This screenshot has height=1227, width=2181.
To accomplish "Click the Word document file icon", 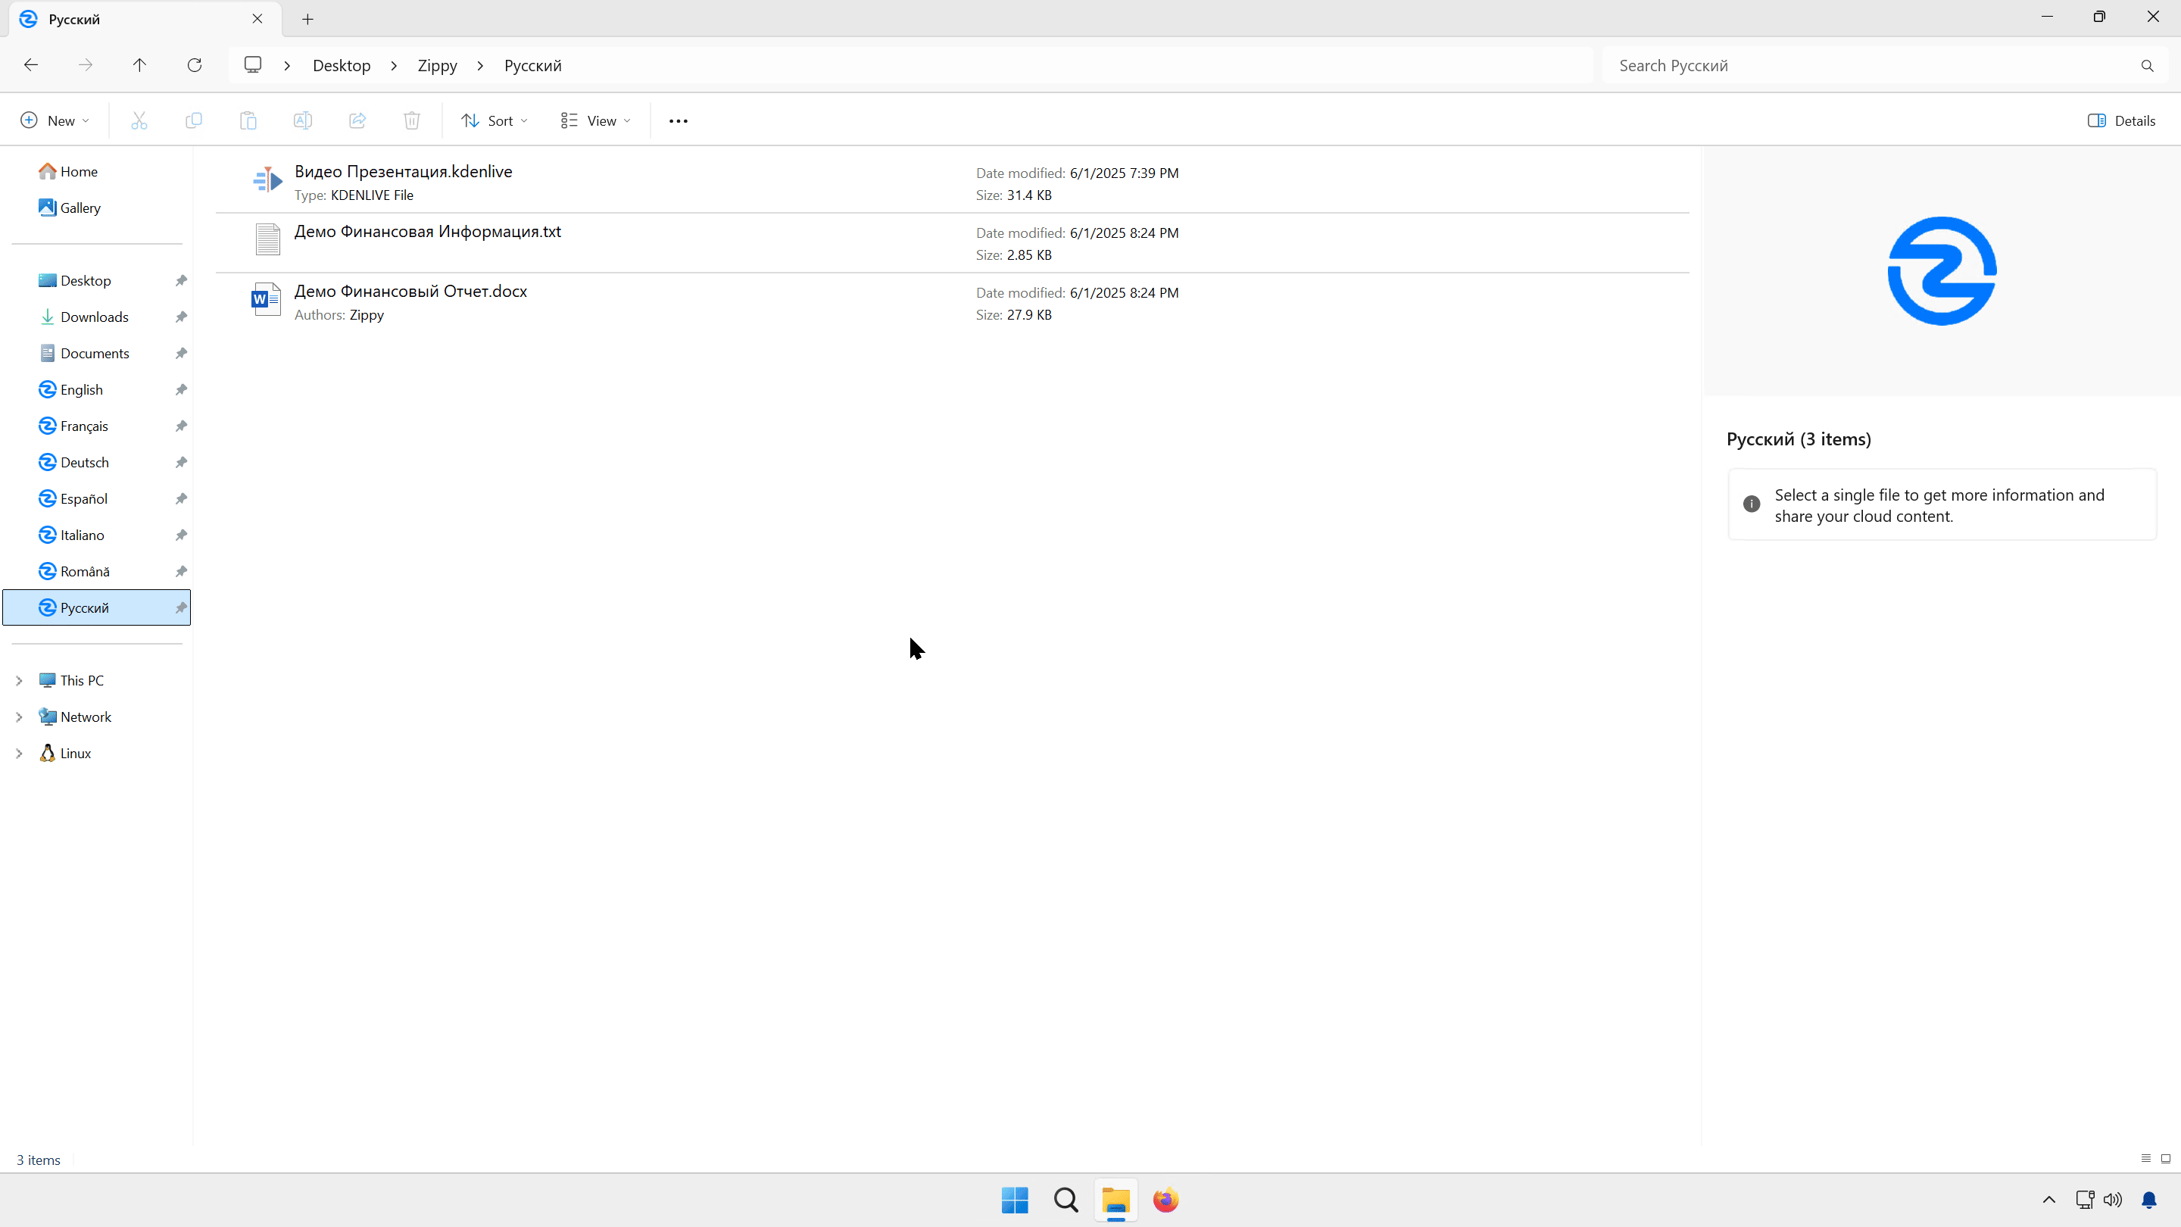I will pyautogui.click(x=267, y=300).
